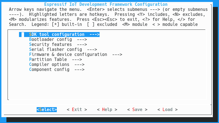Click the Help button
Screen dimensions: 219x123
pyautogui.click(x=107, y=110)
